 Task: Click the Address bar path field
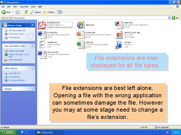[85, 18]
